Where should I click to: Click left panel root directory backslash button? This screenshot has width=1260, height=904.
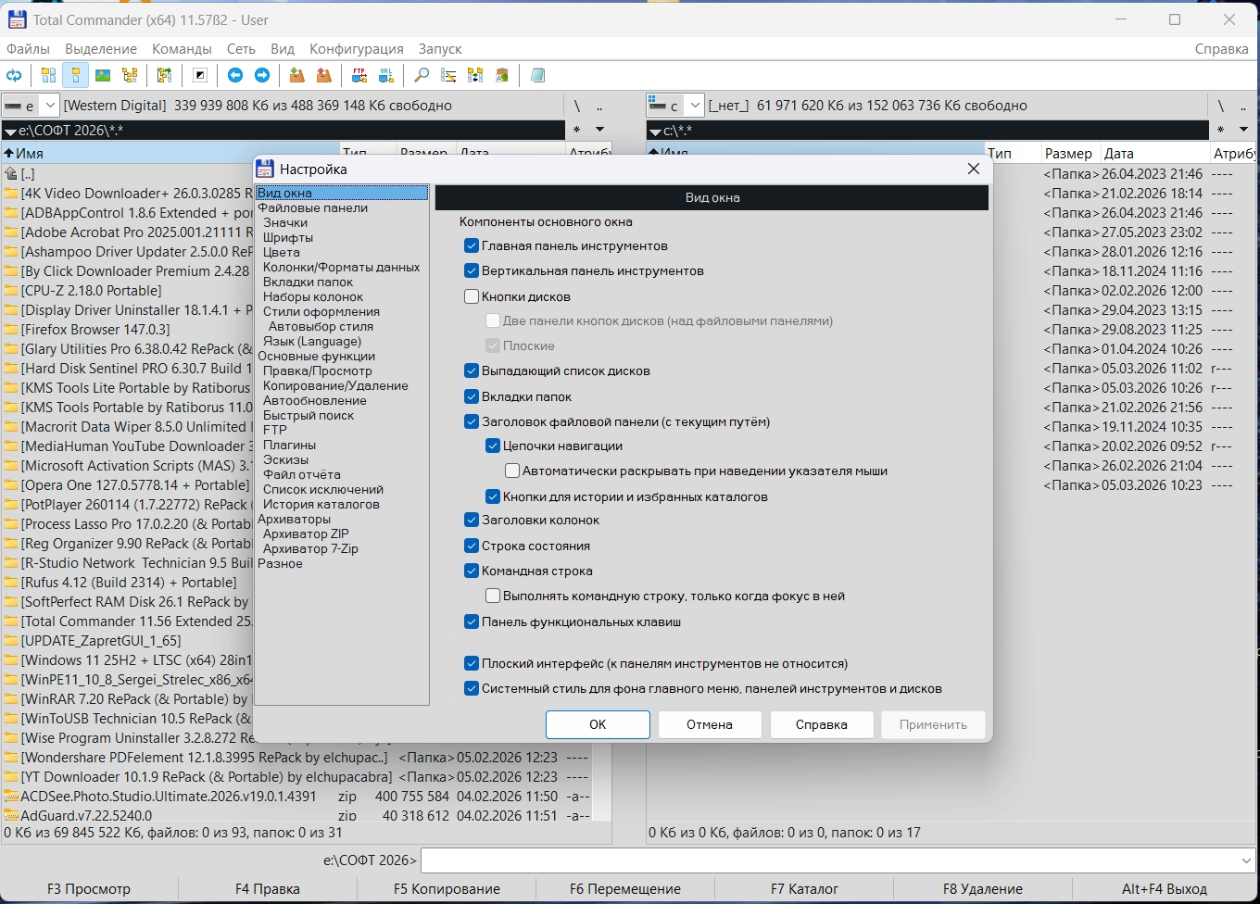(577, 106)
